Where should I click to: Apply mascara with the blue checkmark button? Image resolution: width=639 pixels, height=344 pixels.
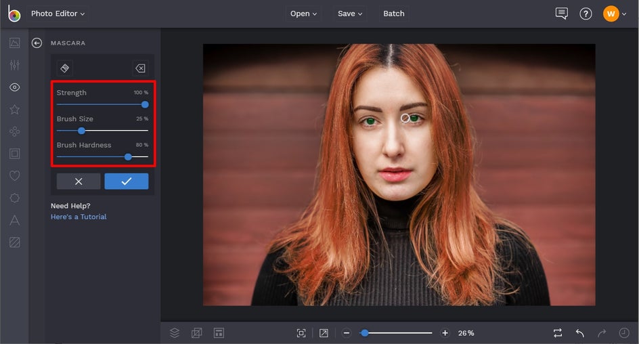tap(126, 181)
